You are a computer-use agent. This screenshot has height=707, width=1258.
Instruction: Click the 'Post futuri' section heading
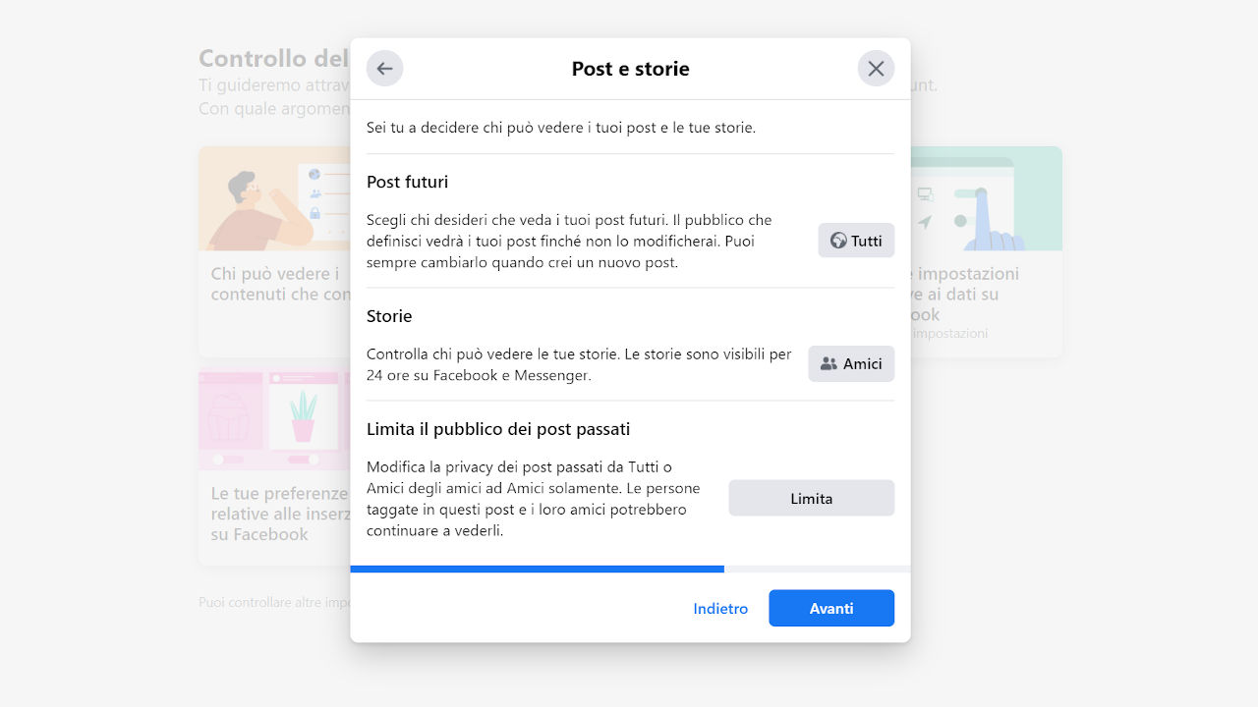tap(407, 182)
